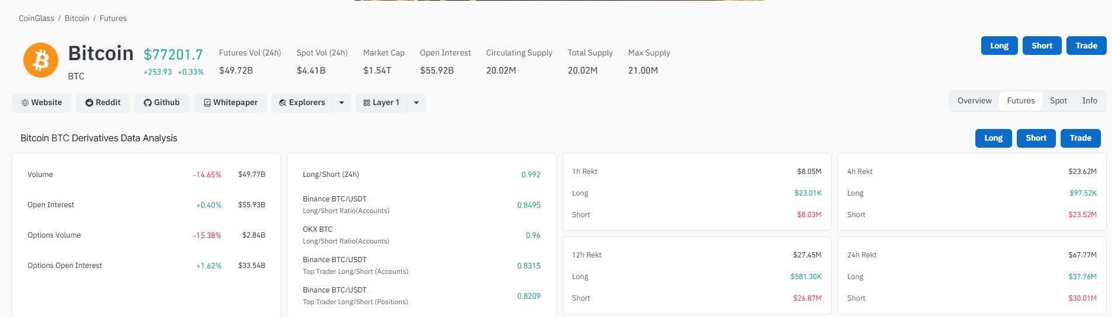Image resolution: width=1112 pixels, height=317 pixels.
Task: Click the Circulating Supply value 20.02M
Action: (501, 71)
